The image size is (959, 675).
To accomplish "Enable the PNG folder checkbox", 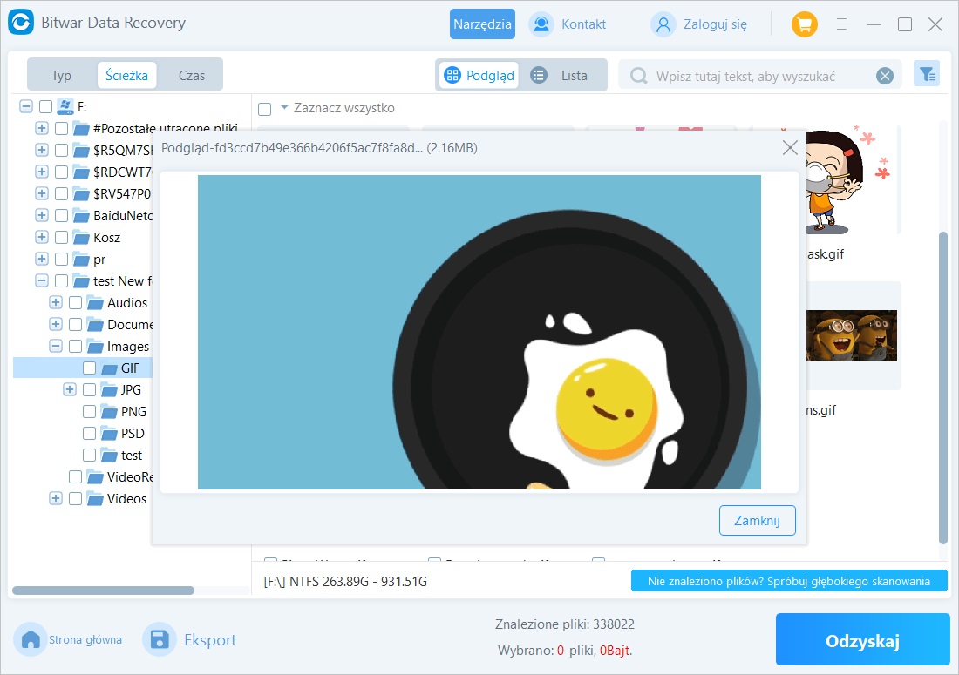I will pyautogui.click(x=89, y=411).
